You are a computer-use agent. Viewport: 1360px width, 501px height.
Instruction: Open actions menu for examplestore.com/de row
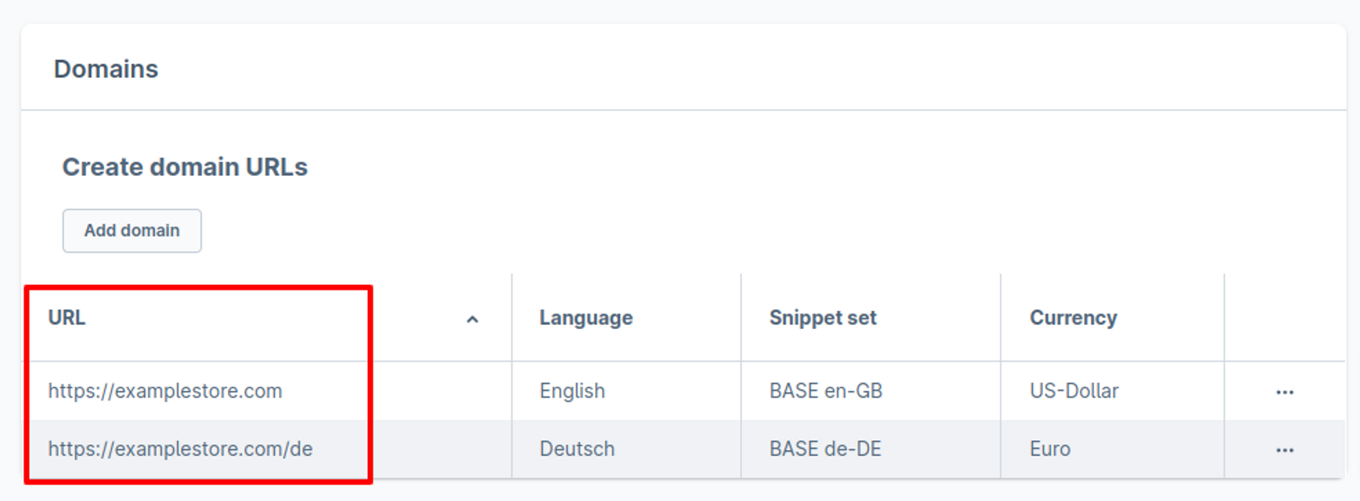click(1285, 450)
